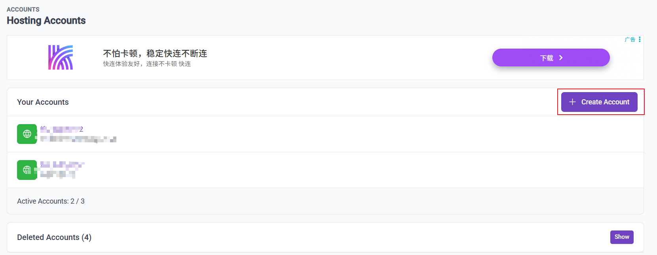Viewport: 657px width, 255px height.
Task: Click the striped ad logo image
Action: pos(61,57)
